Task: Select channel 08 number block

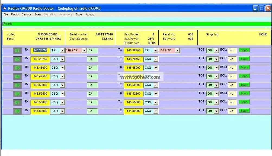Action: click(17, 111)
